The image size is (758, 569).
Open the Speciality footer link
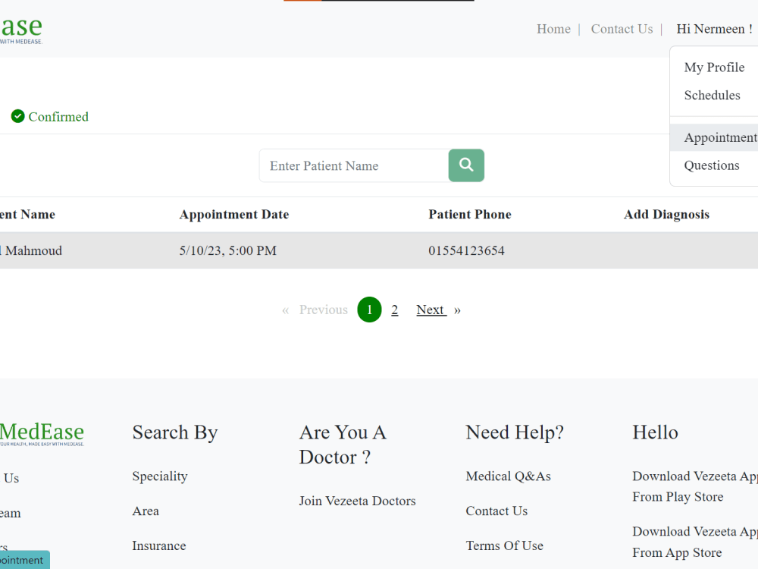(160, 476)
